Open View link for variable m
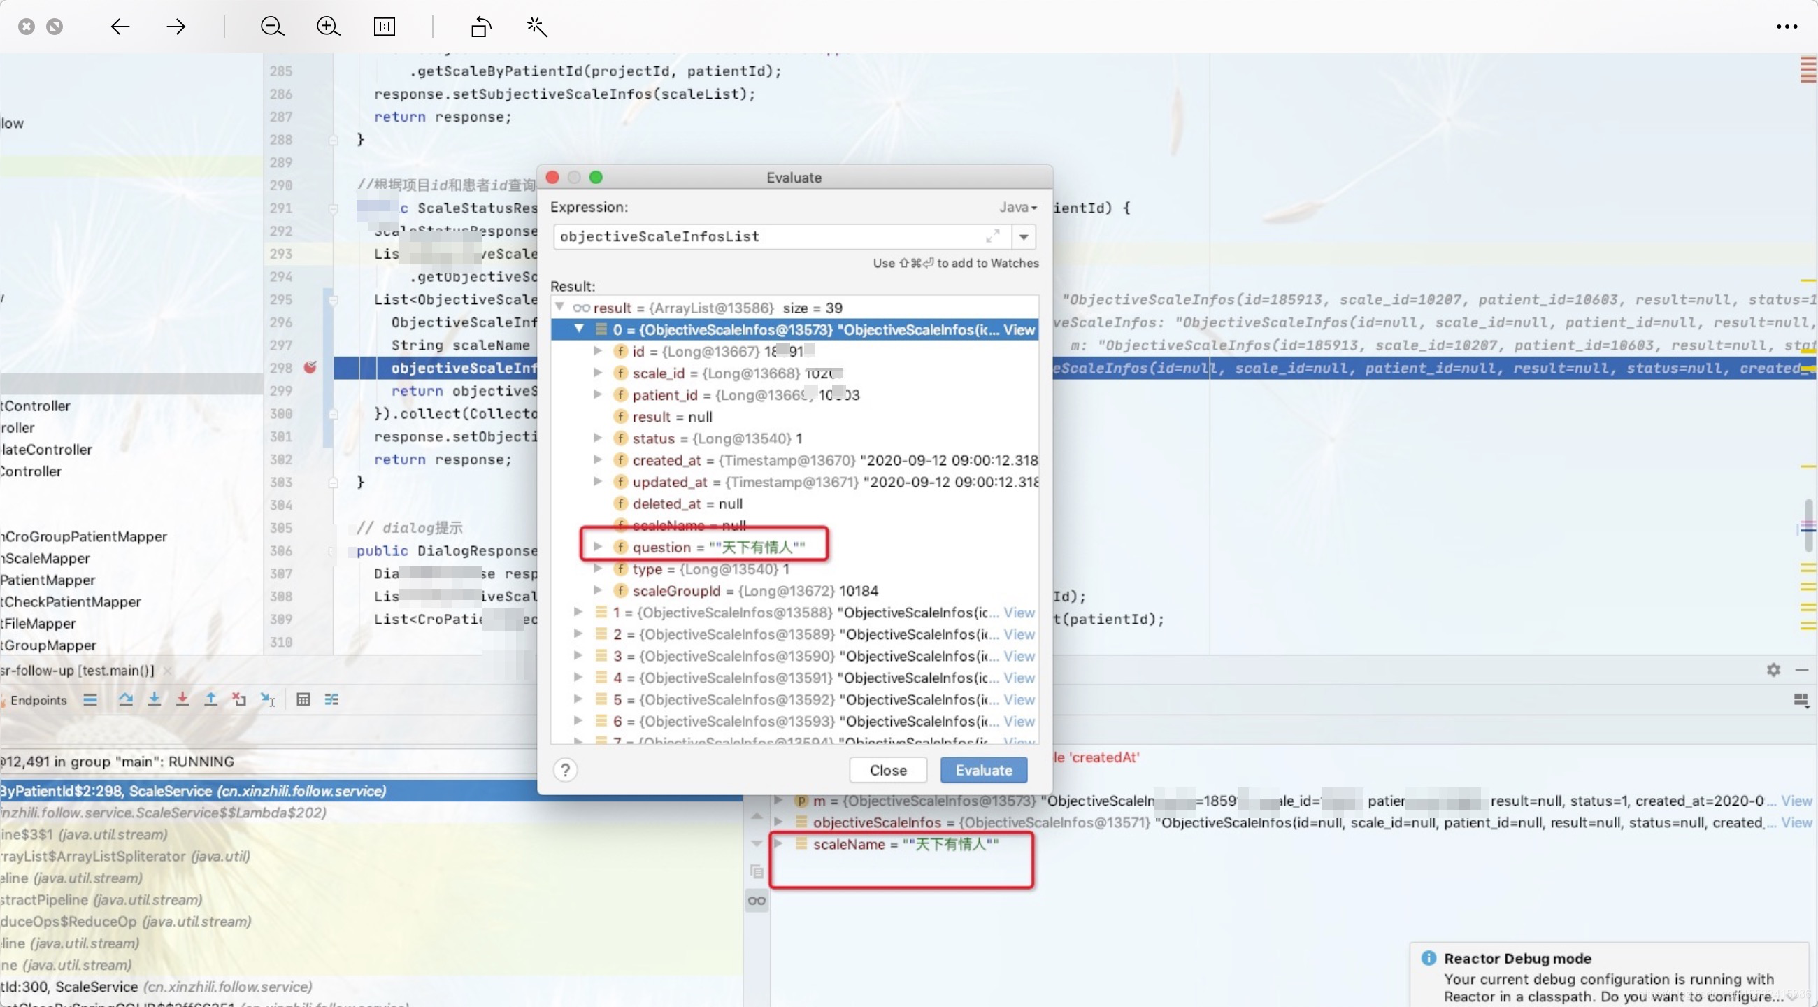 pyautogui.click(x=1796, y=800)
